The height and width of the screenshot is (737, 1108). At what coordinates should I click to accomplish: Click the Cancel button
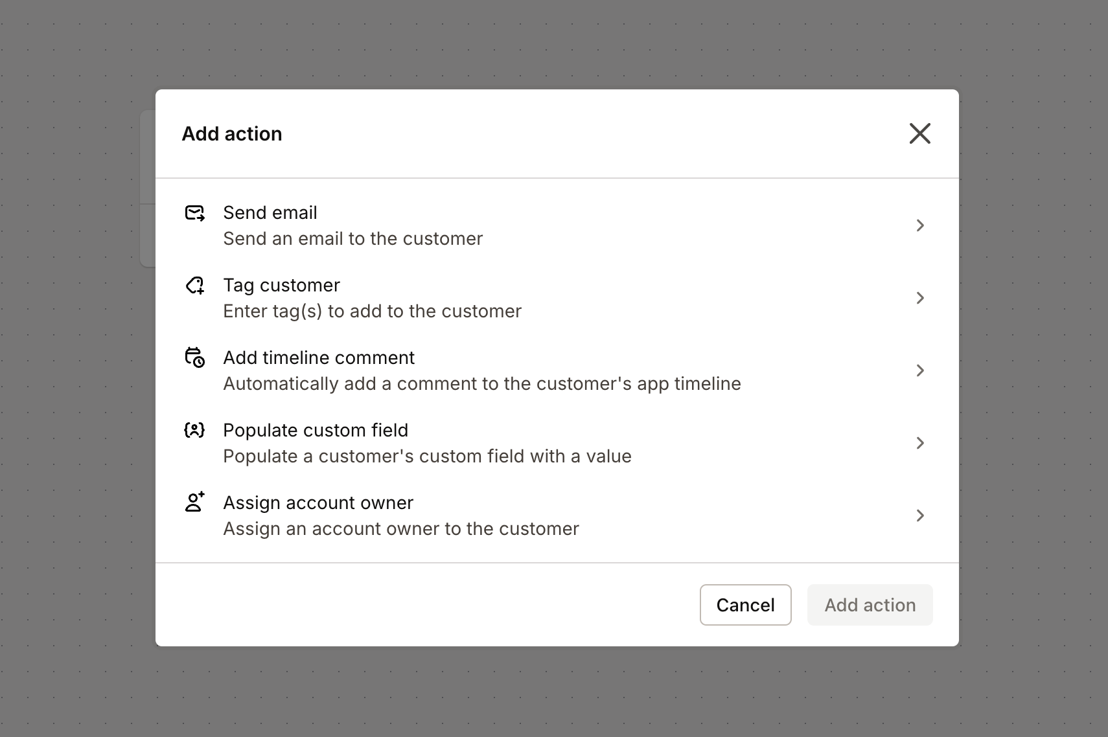[745, 604]
